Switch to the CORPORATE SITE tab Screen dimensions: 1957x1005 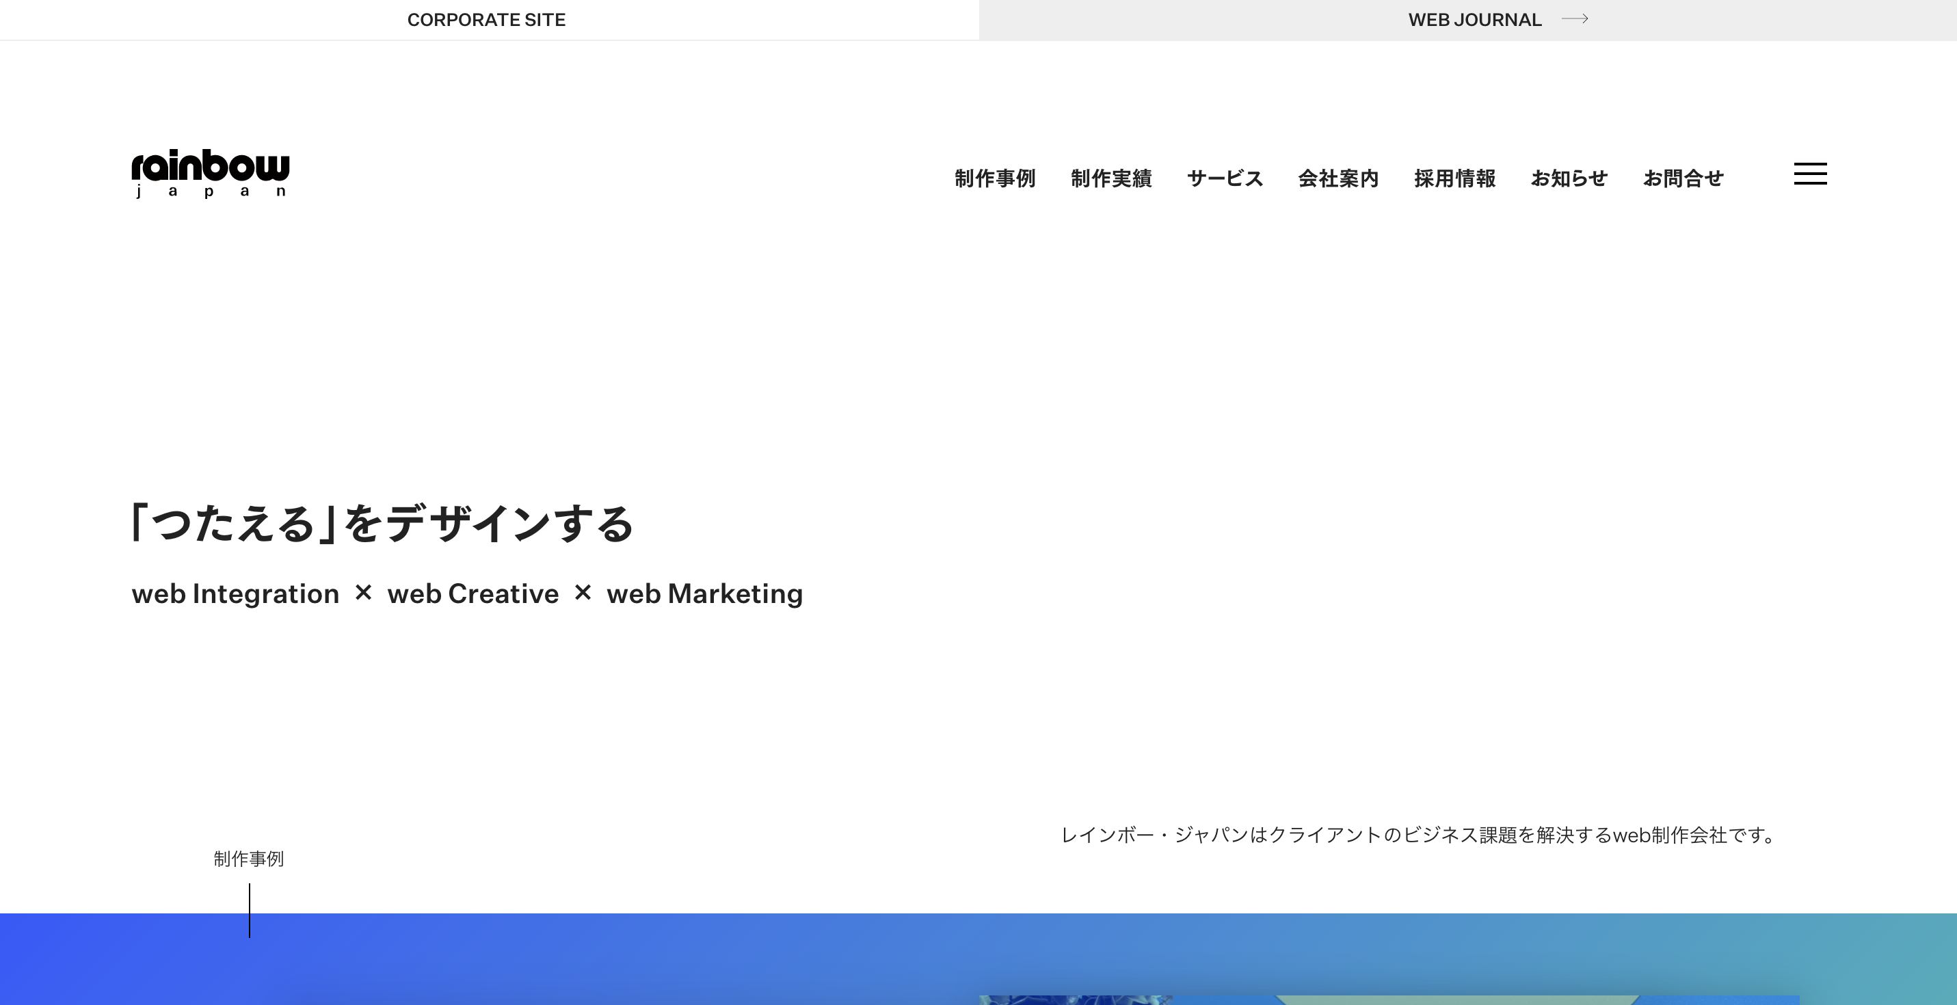[x=486, y=20]
